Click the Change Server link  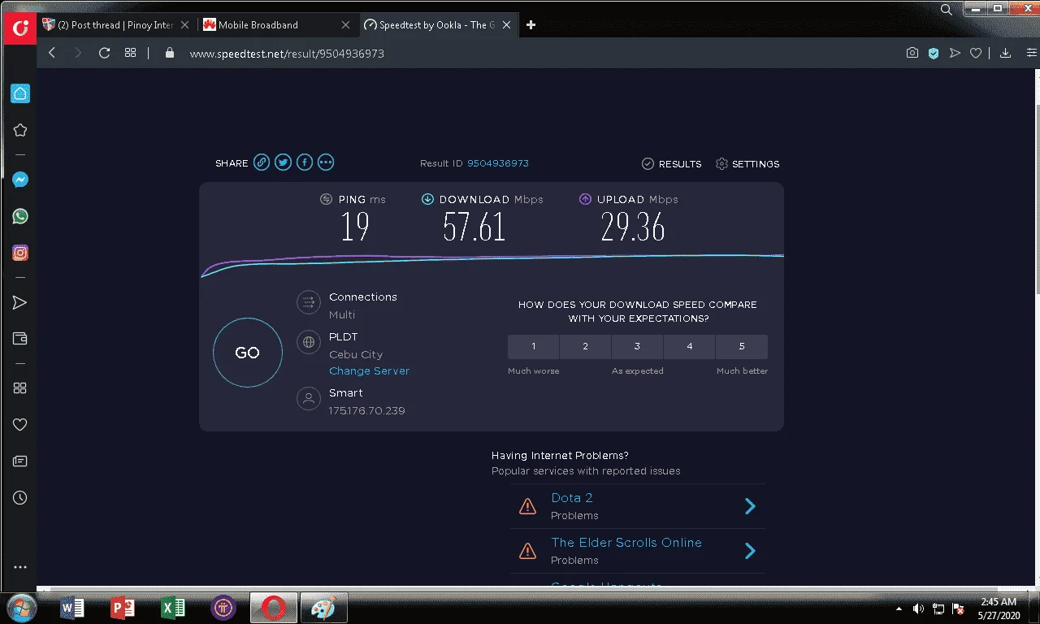click(369, 371)
